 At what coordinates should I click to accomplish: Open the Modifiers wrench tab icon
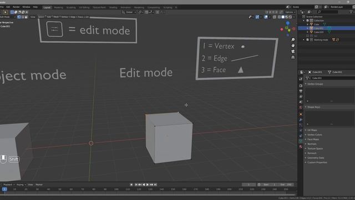tap(301, 120)
